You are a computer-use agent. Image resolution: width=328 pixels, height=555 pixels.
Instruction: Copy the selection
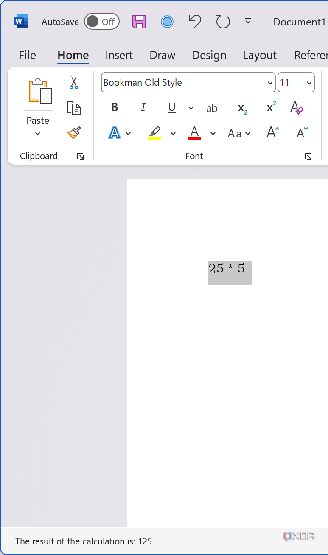coord(74,108)
